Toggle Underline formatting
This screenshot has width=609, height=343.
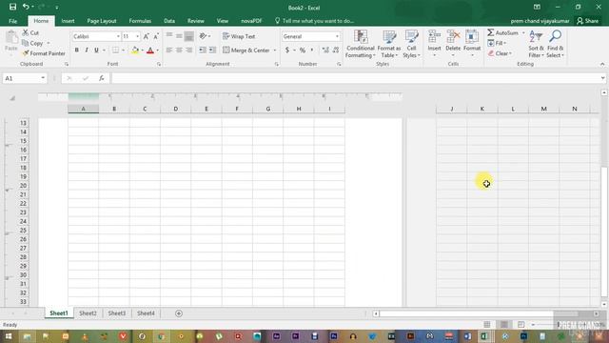coord(96,50)
